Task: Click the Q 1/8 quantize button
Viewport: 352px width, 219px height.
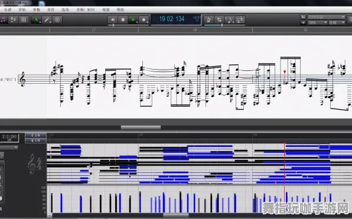Action: tap(35, 140)
